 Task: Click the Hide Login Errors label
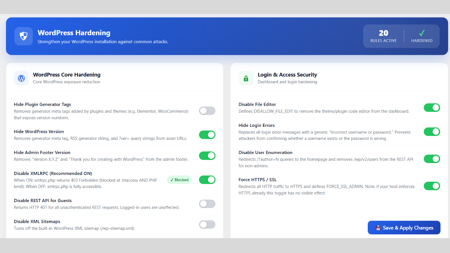257,125
